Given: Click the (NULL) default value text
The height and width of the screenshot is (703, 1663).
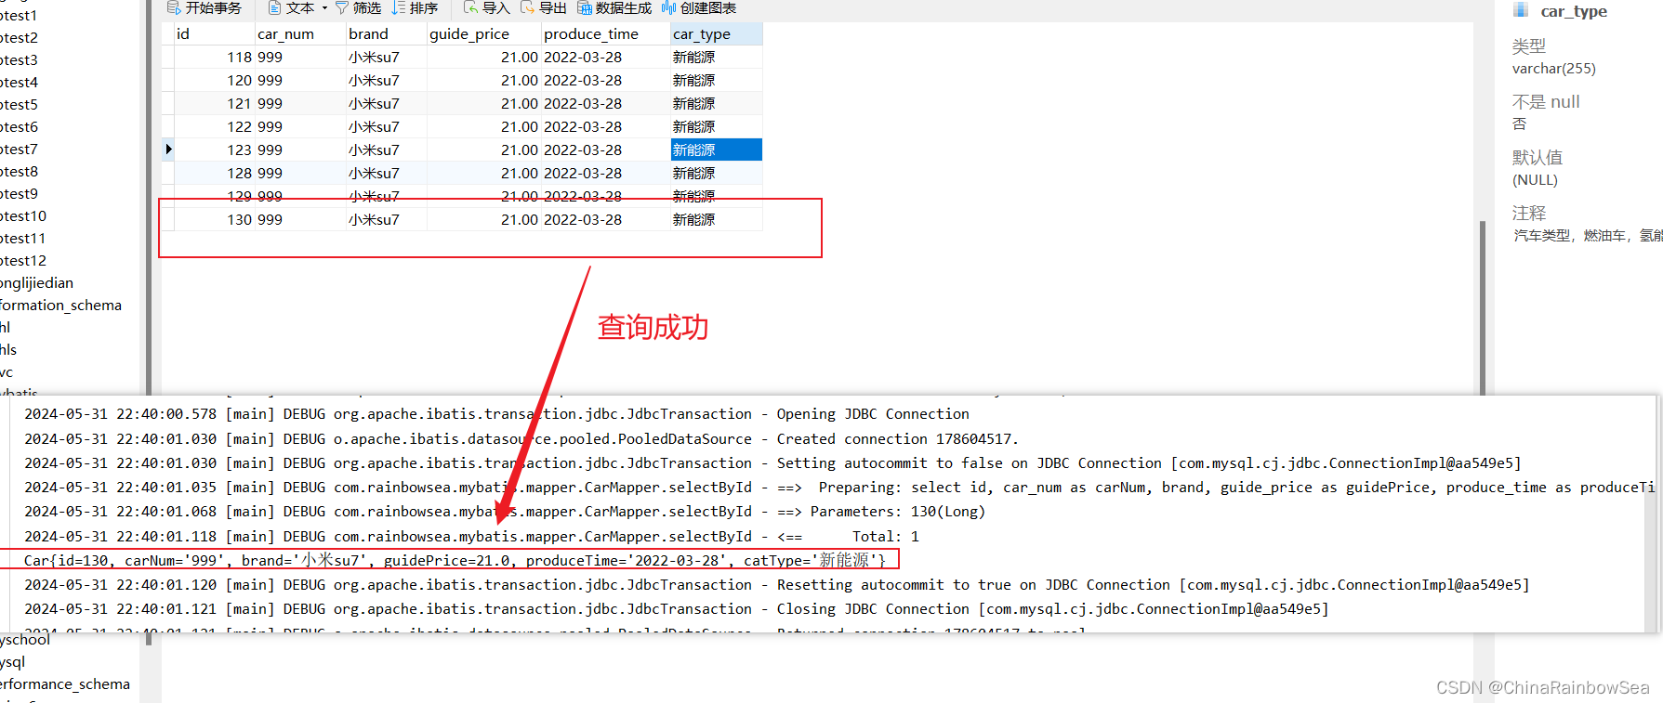Looking at the screenshot, I should coord(1535,180).
